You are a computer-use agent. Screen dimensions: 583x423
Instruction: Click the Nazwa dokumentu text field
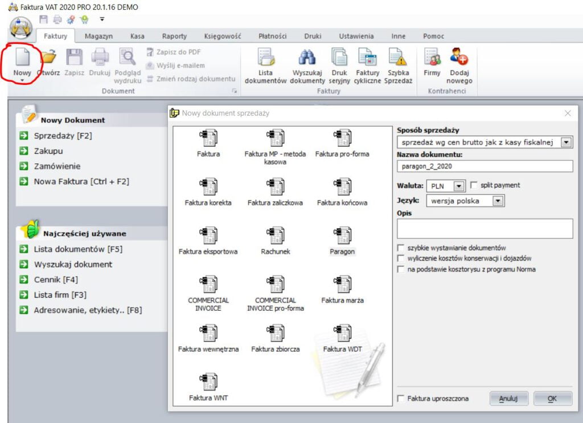point(485,166)
